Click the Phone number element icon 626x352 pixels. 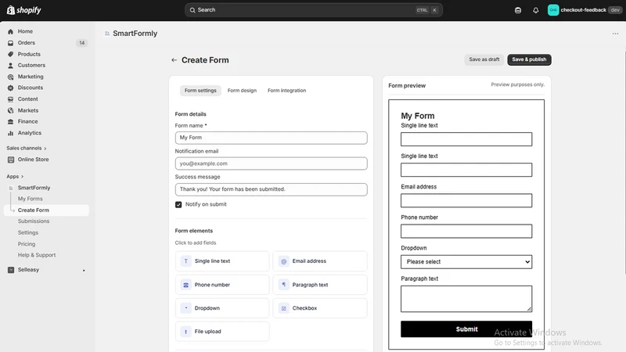(x=185, y=285)
